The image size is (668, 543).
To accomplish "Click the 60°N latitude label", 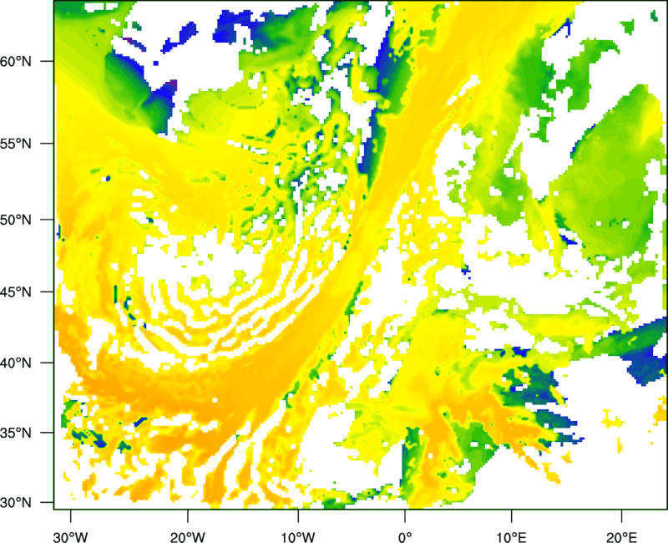I will click(x=16, y=61).
